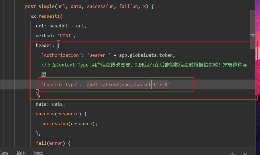Click the 'Bearer ' string literal

[x=99, y=55]
